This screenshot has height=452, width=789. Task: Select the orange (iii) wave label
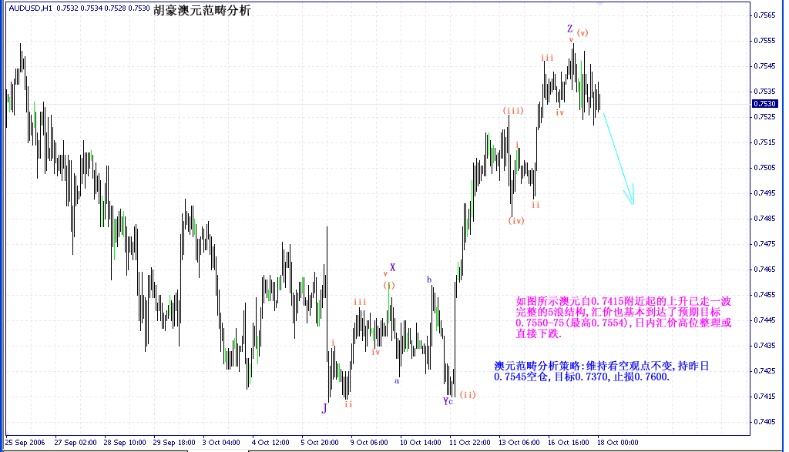coord(513,111)
